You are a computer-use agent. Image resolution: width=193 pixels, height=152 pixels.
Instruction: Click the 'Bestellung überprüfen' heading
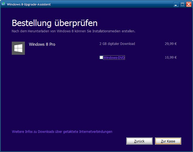(55, 23)
